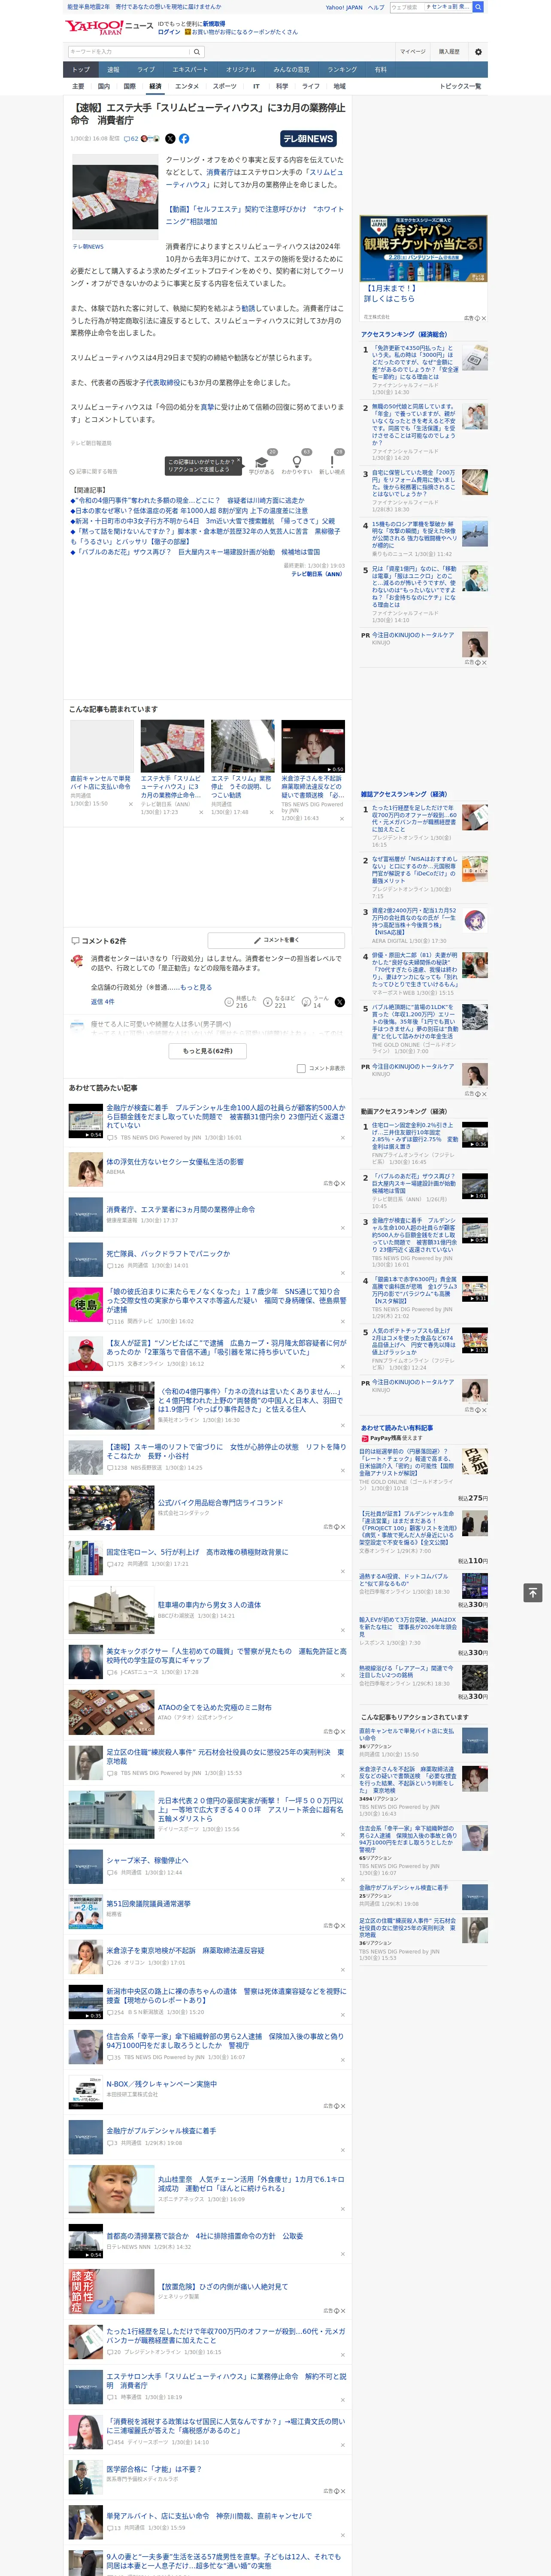This screenshot has height=2576, width=551.
Task: Click the なるほど reaction on the top comment
Action: click(x=278, y=1001)
